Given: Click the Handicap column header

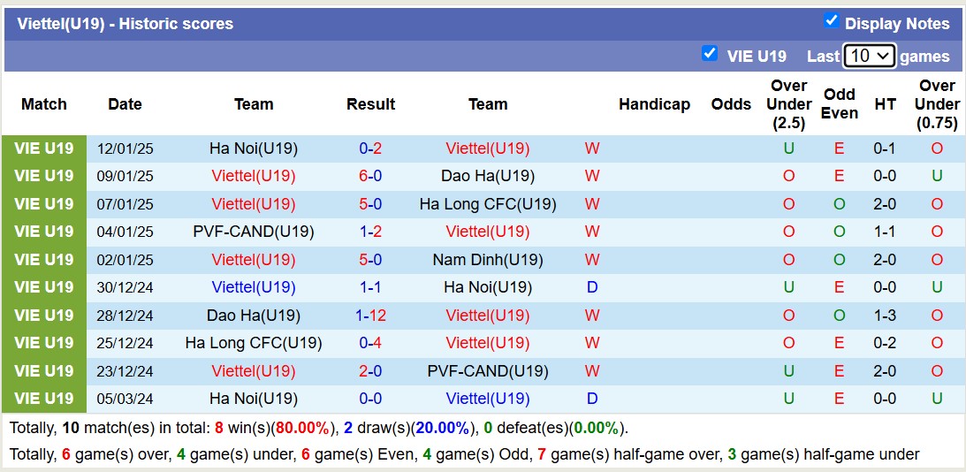Looking at the screenshot, I should click(654, 104).
